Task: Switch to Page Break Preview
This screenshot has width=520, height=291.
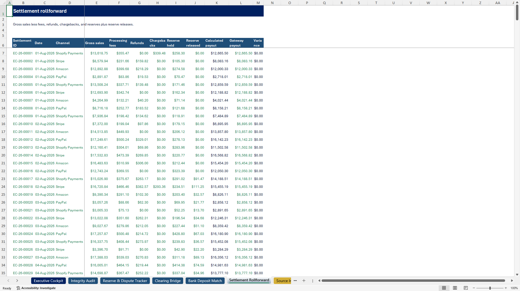Action: (466, 288)
